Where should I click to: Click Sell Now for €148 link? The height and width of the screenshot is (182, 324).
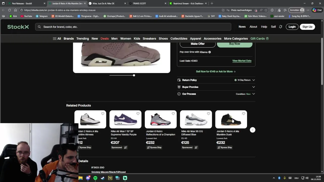click(216, 72)
